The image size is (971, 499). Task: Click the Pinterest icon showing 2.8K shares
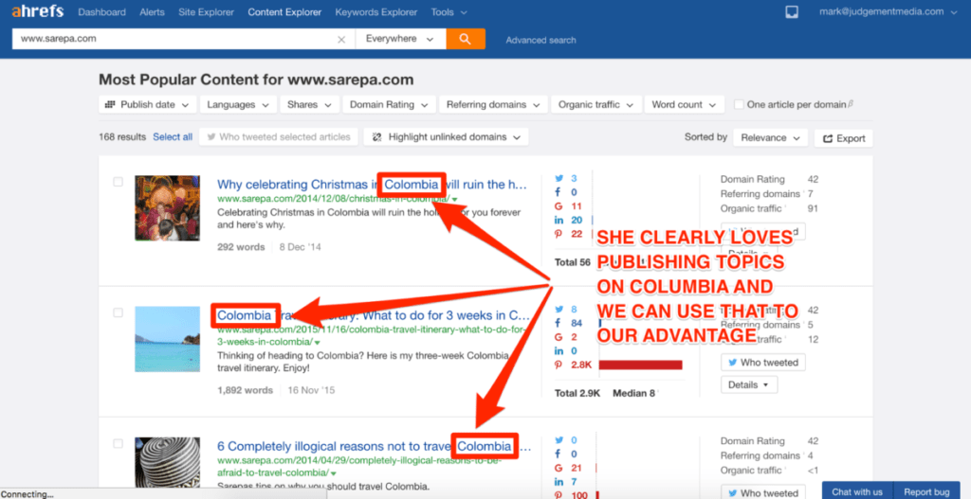(559, 365)
